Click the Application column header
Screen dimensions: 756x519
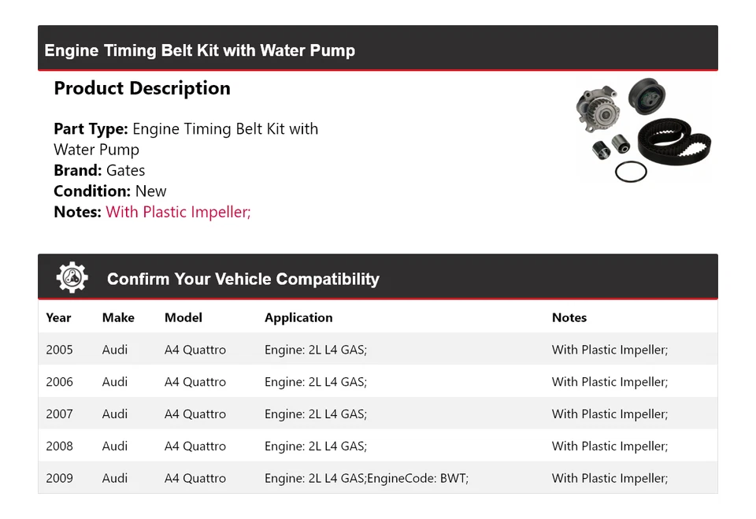pos(298,317)
